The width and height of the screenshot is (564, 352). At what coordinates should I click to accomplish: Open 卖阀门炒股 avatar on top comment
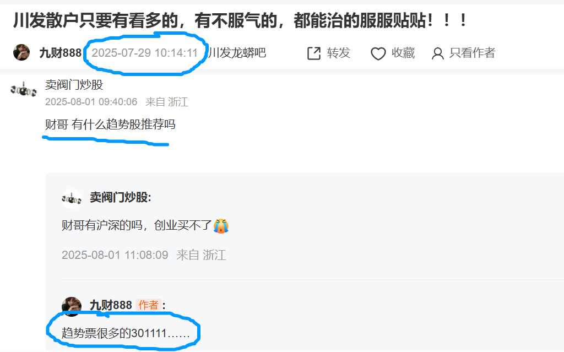tap(23, 90)
